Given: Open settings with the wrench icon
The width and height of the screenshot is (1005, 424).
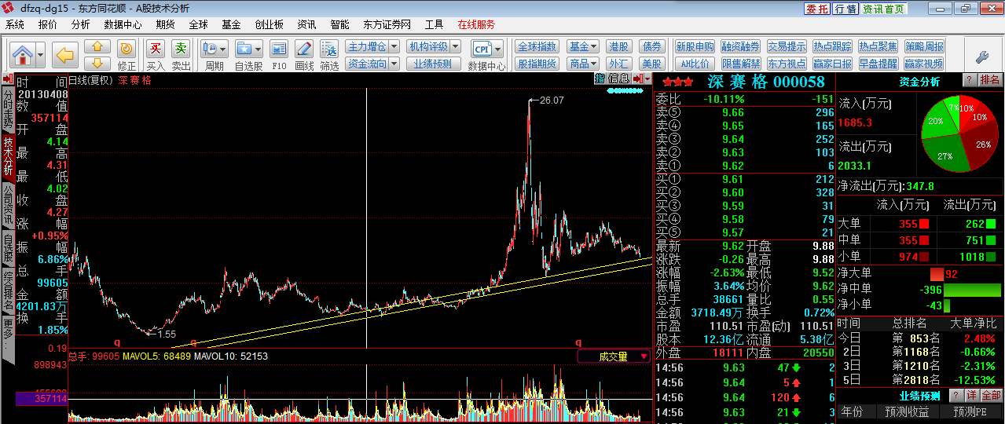Looking at the screenshot, I should pos(981,56).
